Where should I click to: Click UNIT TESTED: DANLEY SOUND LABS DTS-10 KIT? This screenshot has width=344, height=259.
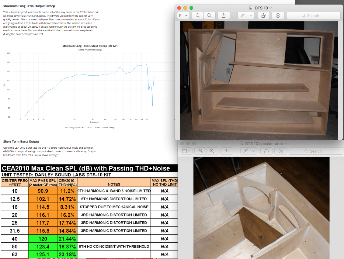56,175
